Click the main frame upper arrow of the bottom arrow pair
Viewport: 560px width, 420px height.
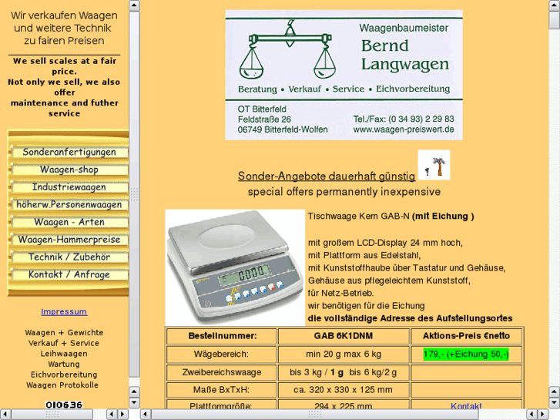click(555, 391)
